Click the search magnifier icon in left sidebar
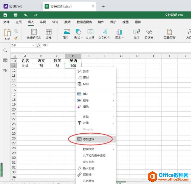The width and height of the screenshot is (191, 184). click(x=5, y=50)
